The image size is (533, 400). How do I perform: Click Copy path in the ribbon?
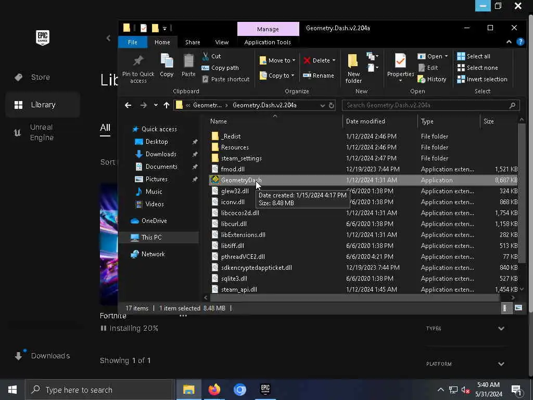(220, 68)
